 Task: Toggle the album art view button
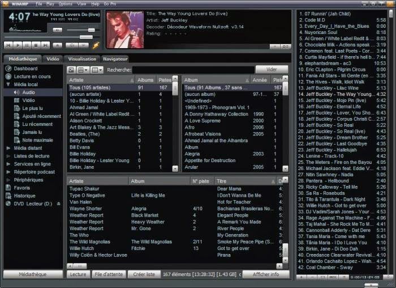click(x=71, y=70)
